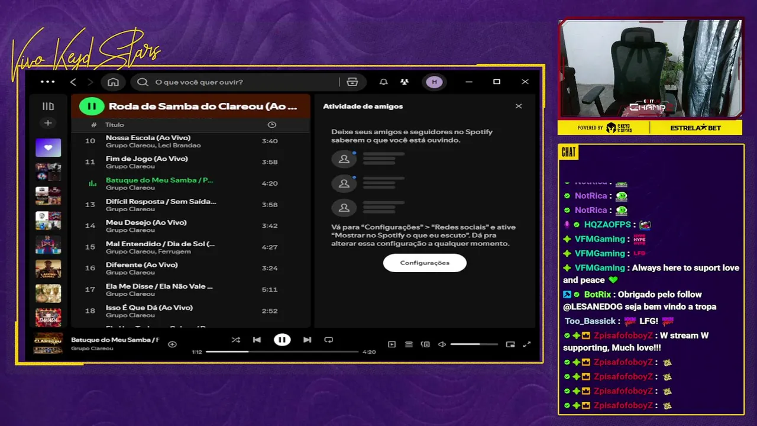Click 'CHAT' header in stream overlay
757x426 pixels.
(568, 153)
